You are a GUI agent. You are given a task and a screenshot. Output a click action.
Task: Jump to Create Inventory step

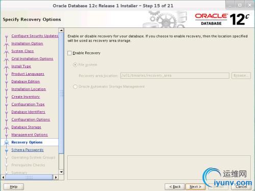tap(25, 97)
